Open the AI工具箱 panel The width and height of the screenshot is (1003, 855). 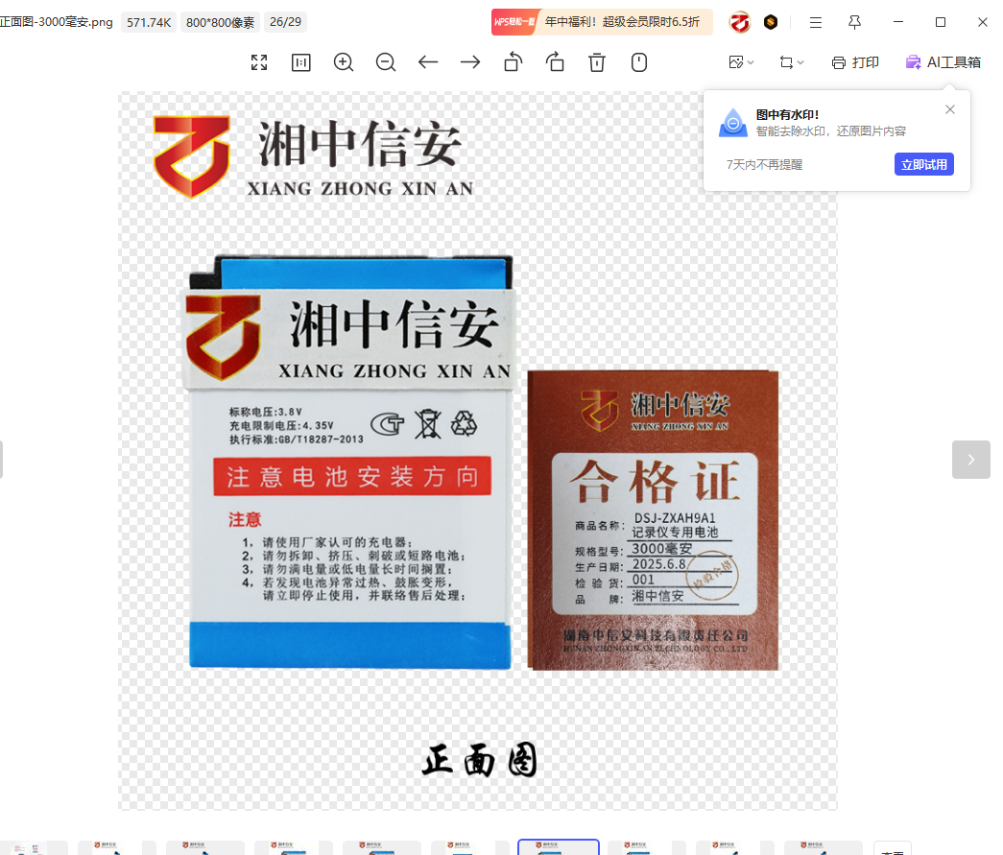pyautogui.click(x=943, y=62)
